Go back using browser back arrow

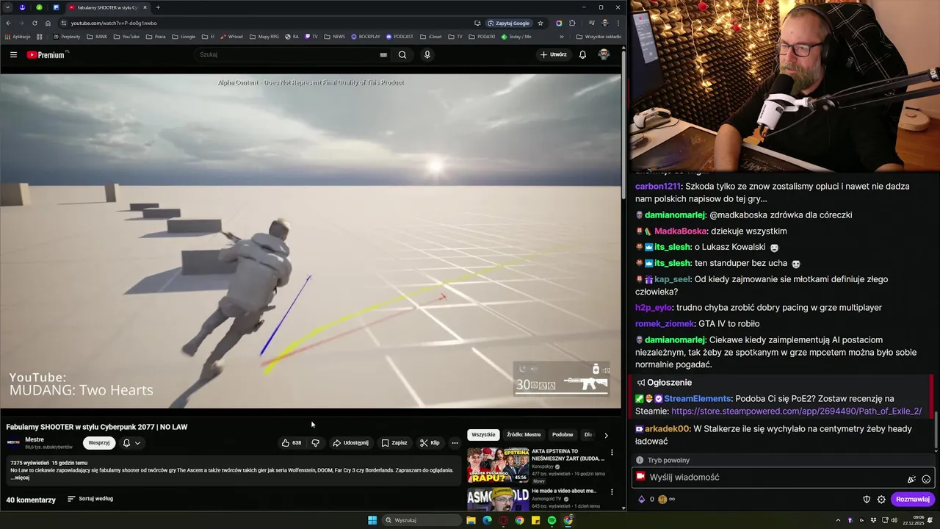[x=8, y=23]
